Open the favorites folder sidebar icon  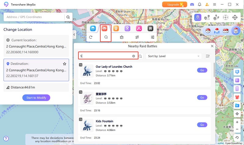coord(237,105)
